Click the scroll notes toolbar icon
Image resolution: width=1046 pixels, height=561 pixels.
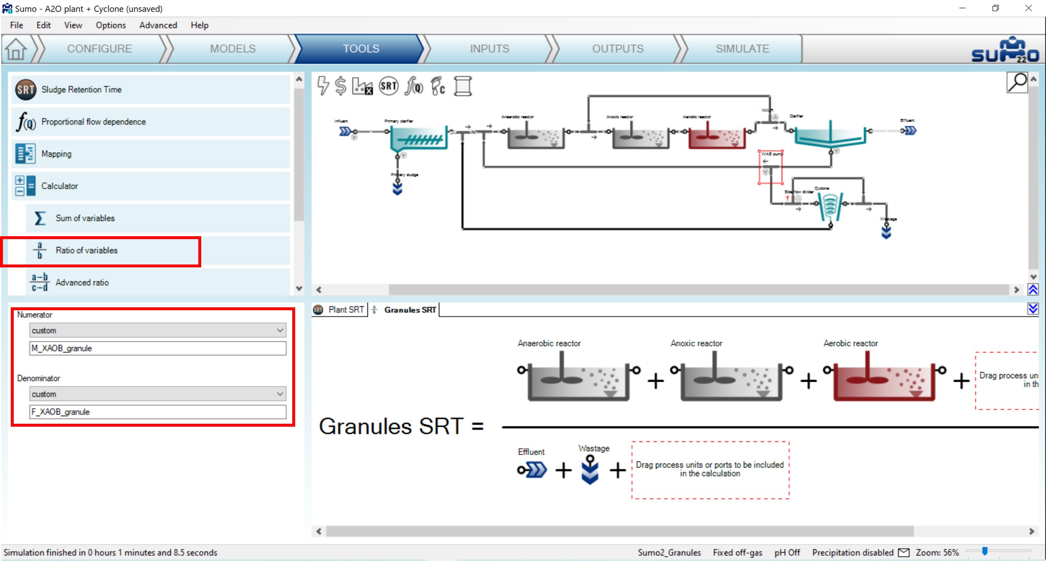(463, 86)
